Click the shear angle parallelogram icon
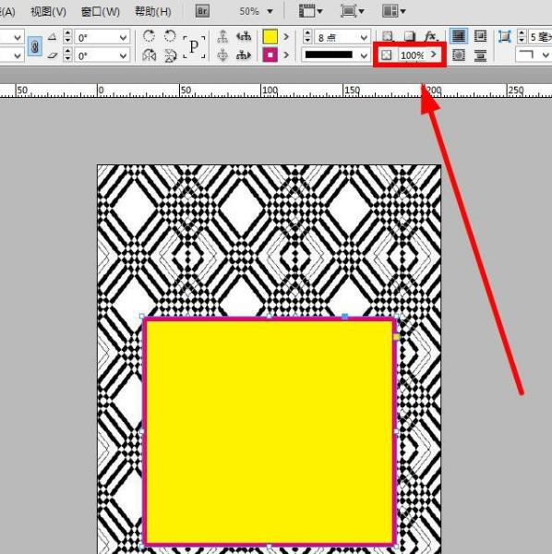Image resolution: width=552 pixels, height=554 pixels. [x=53, y=55]
